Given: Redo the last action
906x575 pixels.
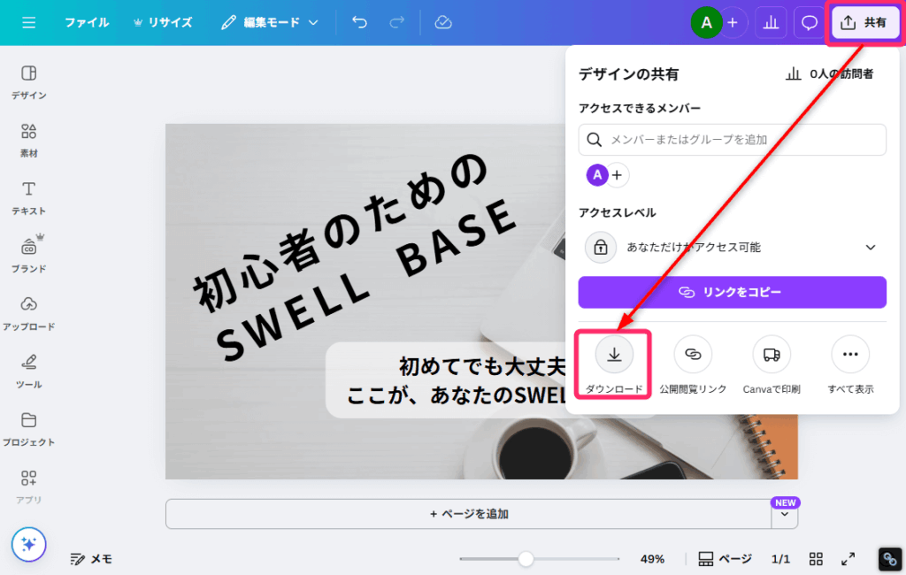Looking at the screenshot, I should point(396,22).
